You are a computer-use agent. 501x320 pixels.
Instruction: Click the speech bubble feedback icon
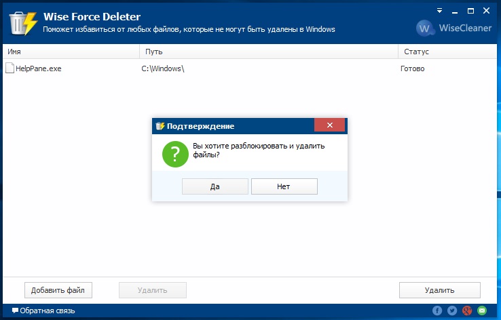click(x=15, y=311)
